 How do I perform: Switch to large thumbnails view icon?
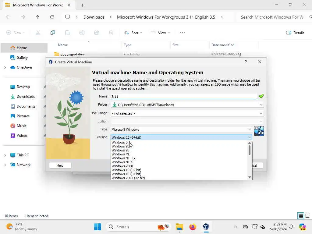(307, 216)
